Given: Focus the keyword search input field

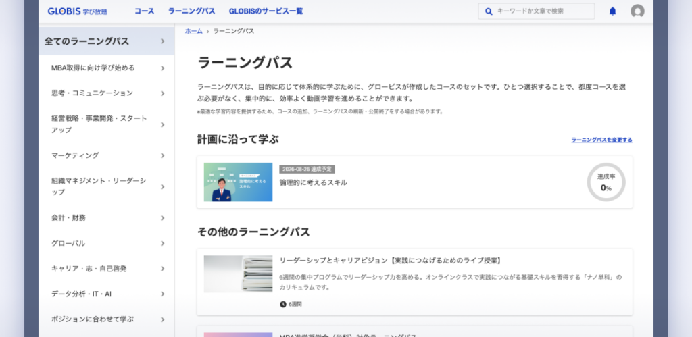Looking at the screenshot, I should click(x=541, y=11).
